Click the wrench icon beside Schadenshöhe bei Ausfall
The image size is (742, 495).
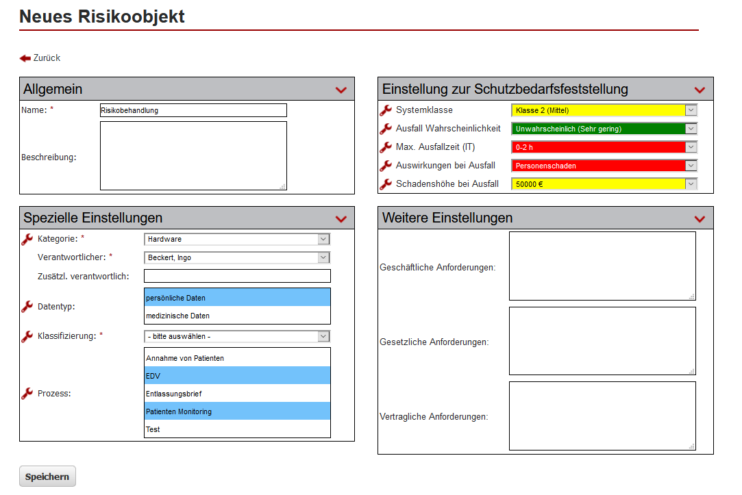click(x=385, y=183)
